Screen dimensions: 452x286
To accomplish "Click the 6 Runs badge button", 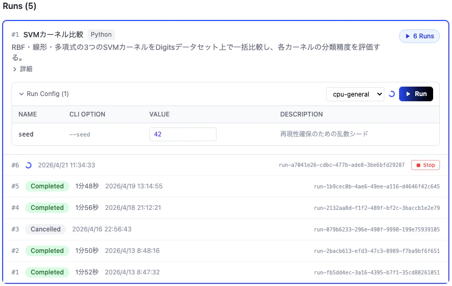I will tap(419, 36).
